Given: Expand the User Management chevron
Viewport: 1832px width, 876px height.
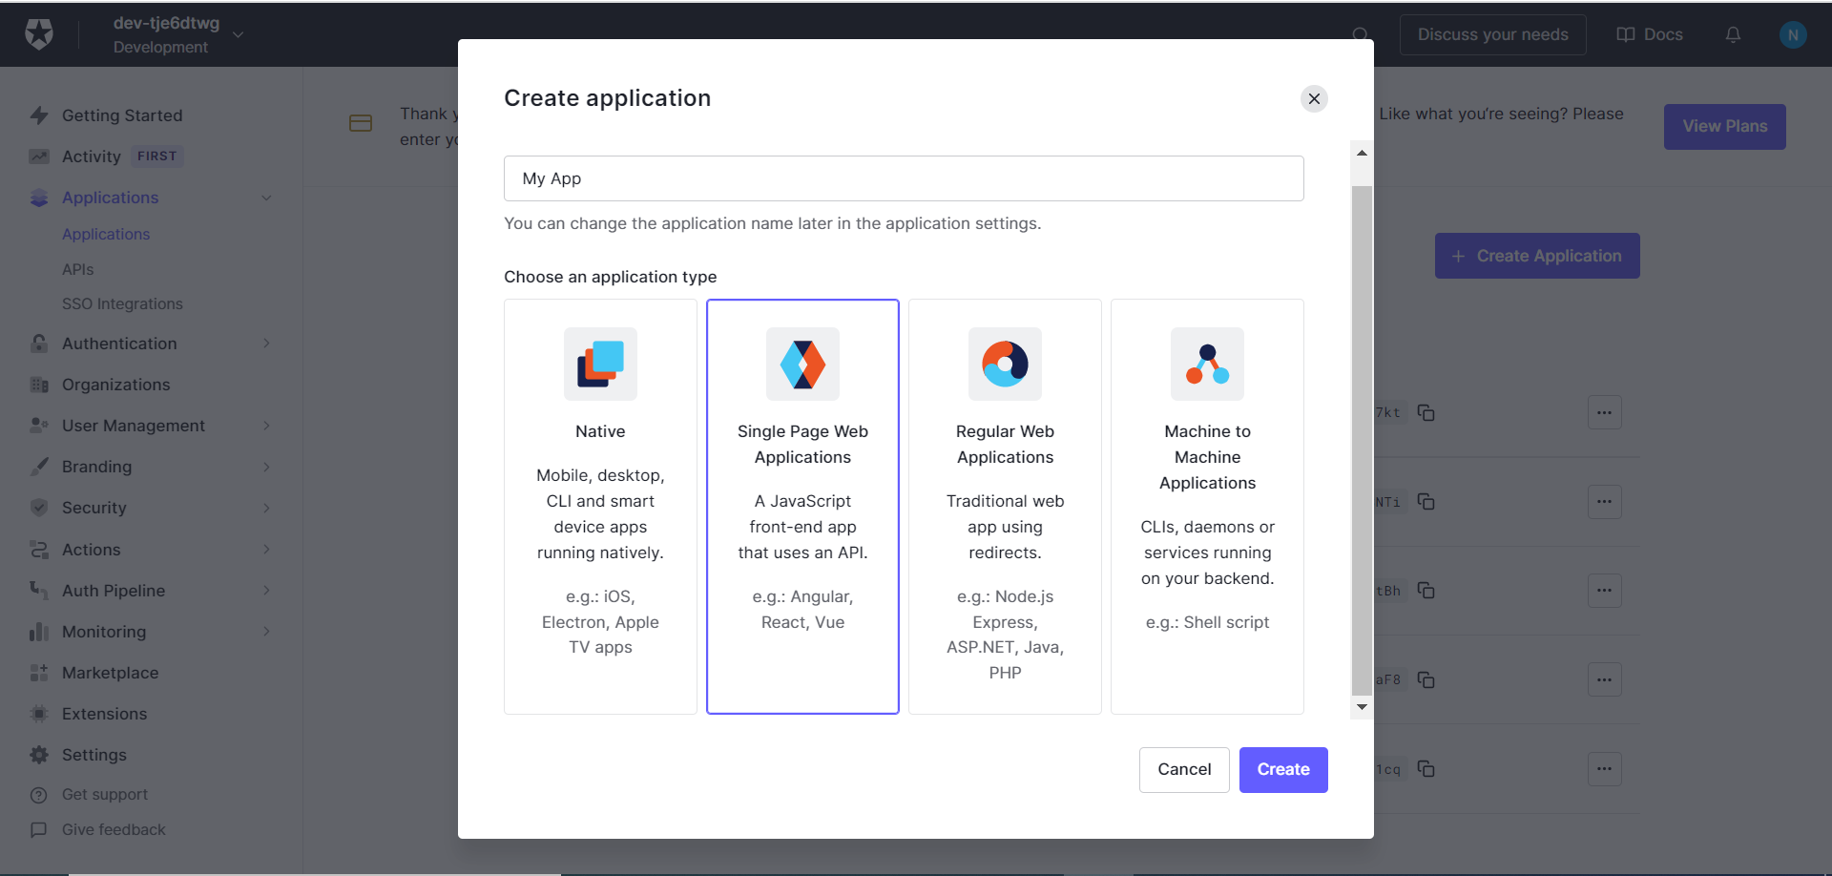Looking at the screenshot, I should 266,426.
